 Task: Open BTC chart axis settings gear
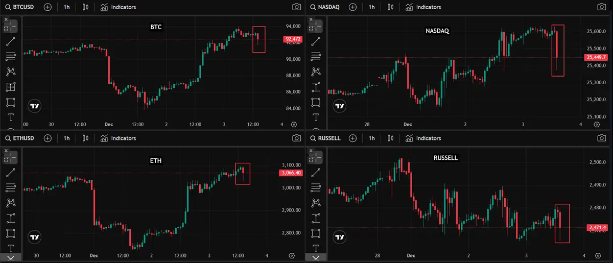tap(294, 125)
